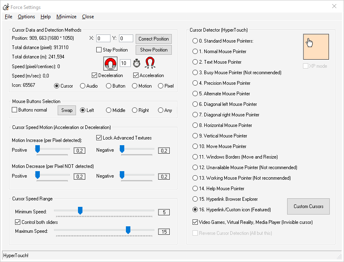Click the Close menu item
The width and height of the screenshot is (344, 262).
coord(88,17)
